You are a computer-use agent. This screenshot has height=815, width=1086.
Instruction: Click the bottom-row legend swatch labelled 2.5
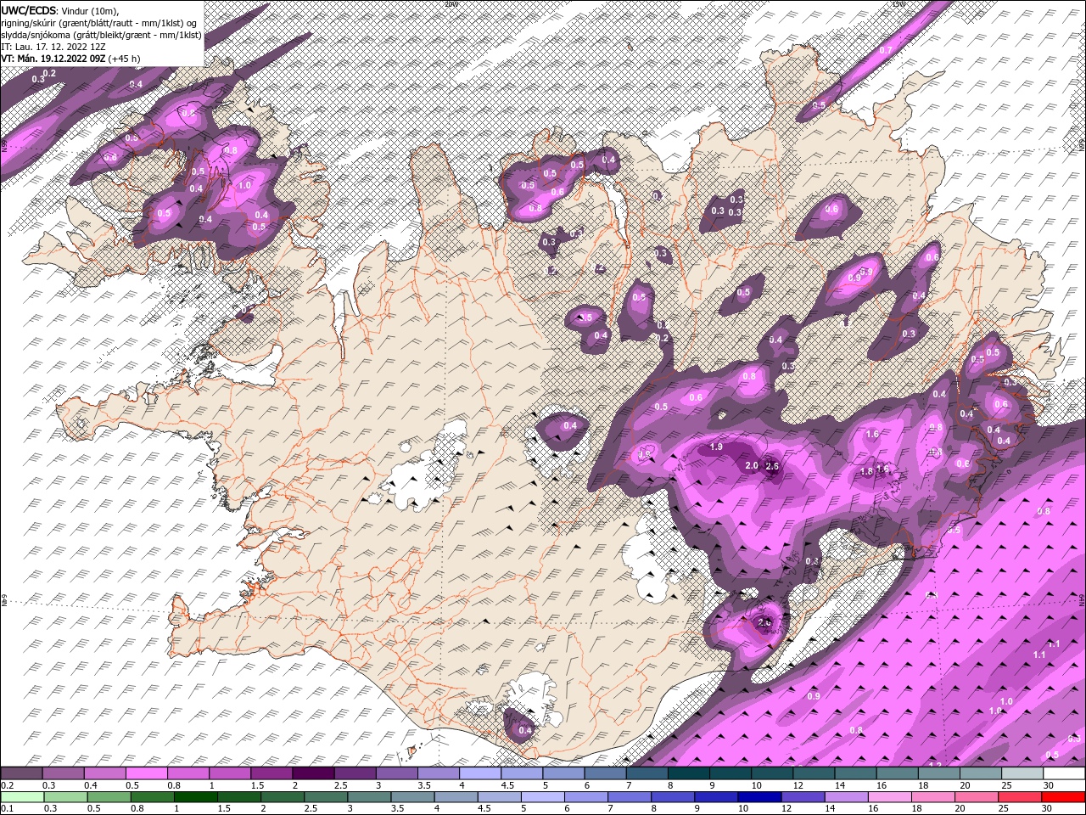point(325,797)
